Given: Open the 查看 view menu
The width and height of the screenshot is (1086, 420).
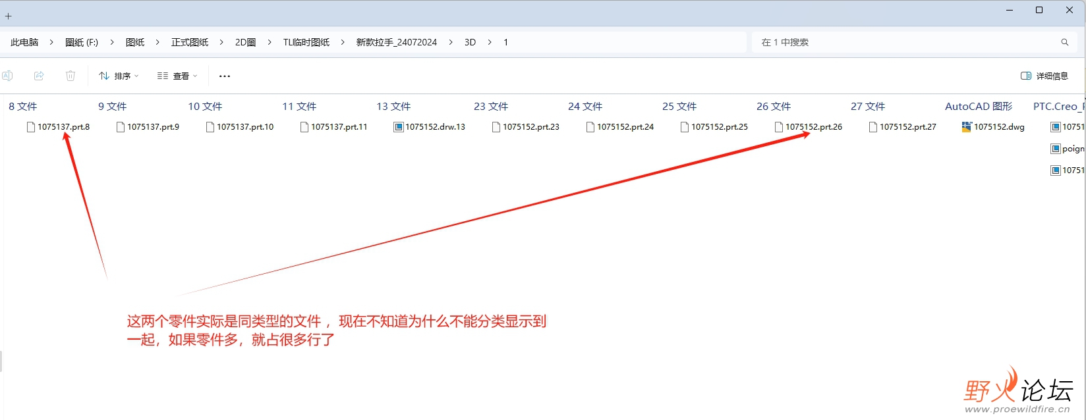Looking at the screenshot, I should pos(177,76).
